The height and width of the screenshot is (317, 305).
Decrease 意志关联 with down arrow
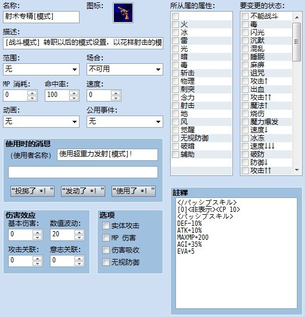coord(79,264)
